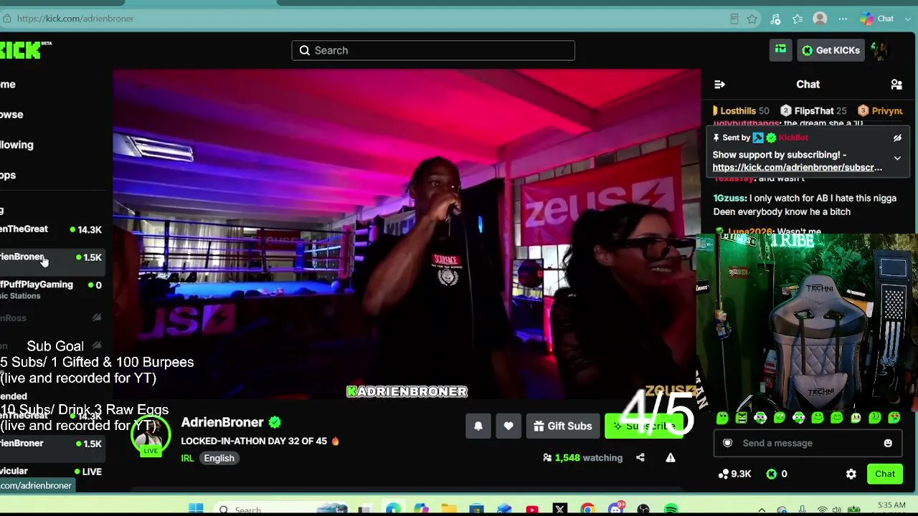
Task: Open the Losthills top gifter entry
Action: [740, 111]
